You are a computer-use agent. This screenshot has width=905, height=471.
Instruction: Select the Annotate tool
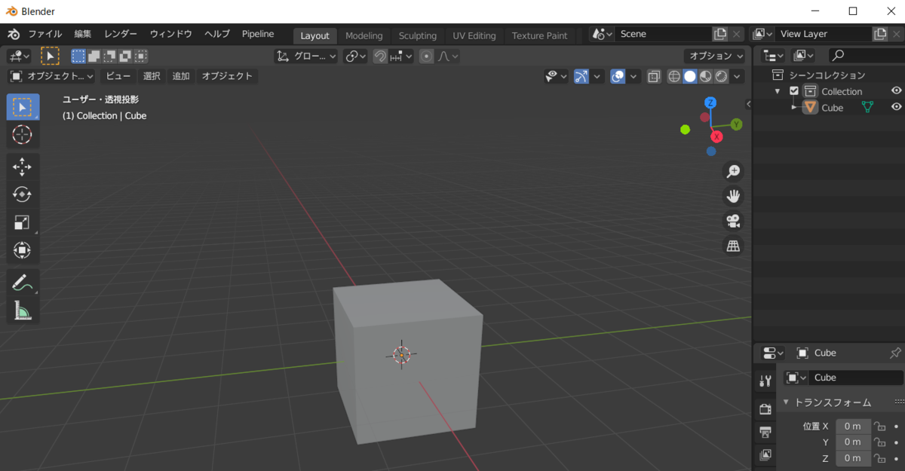23,283
